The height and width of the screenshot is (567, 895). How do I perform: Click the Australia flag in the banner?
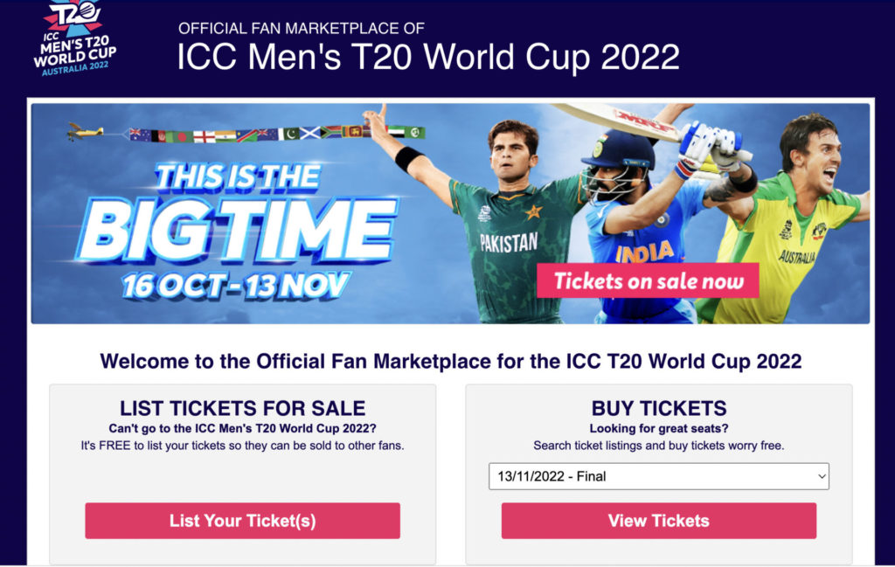coord(141,135)
